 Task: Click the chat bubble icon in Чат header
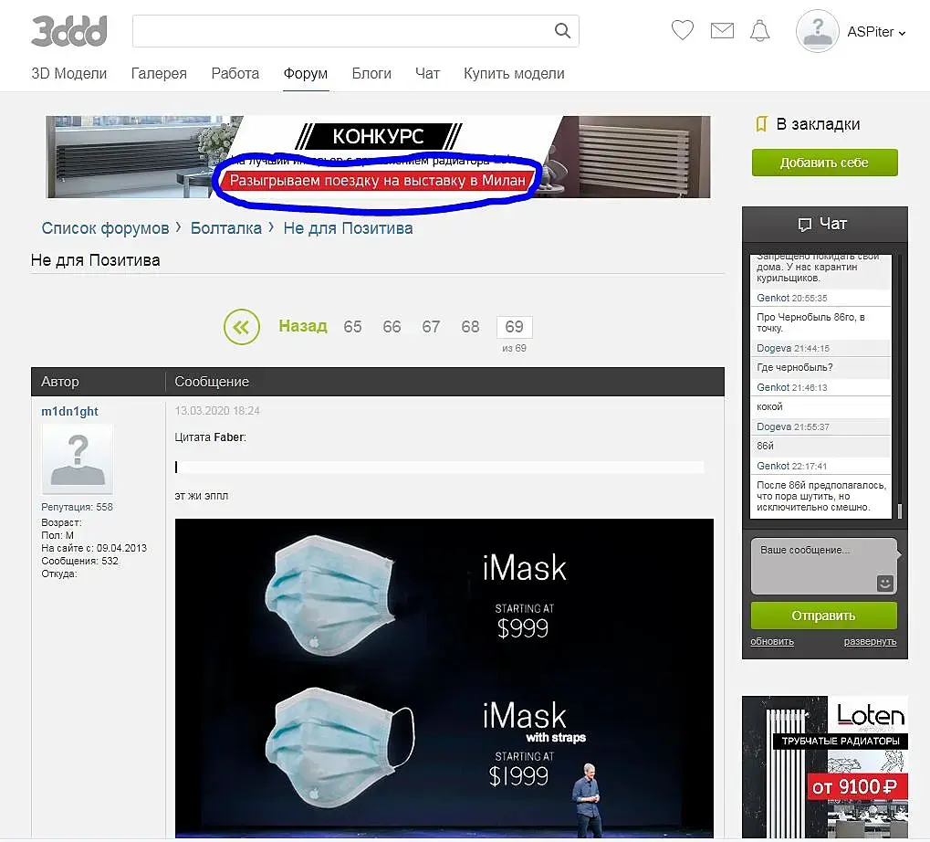click(804, 225)
